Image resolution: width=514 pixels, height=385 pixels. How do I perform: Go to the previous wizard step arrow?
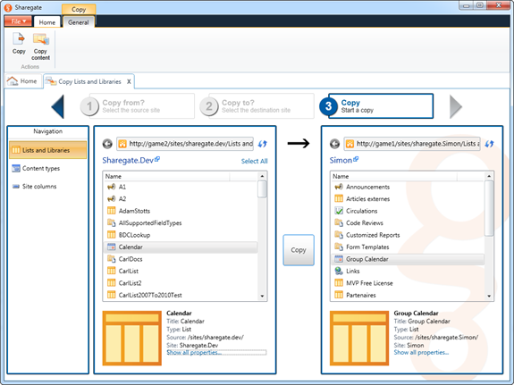58,106
